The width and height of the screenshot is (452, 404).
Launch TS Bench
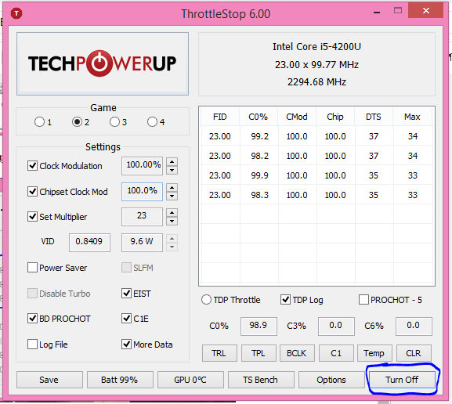(261, 380)
